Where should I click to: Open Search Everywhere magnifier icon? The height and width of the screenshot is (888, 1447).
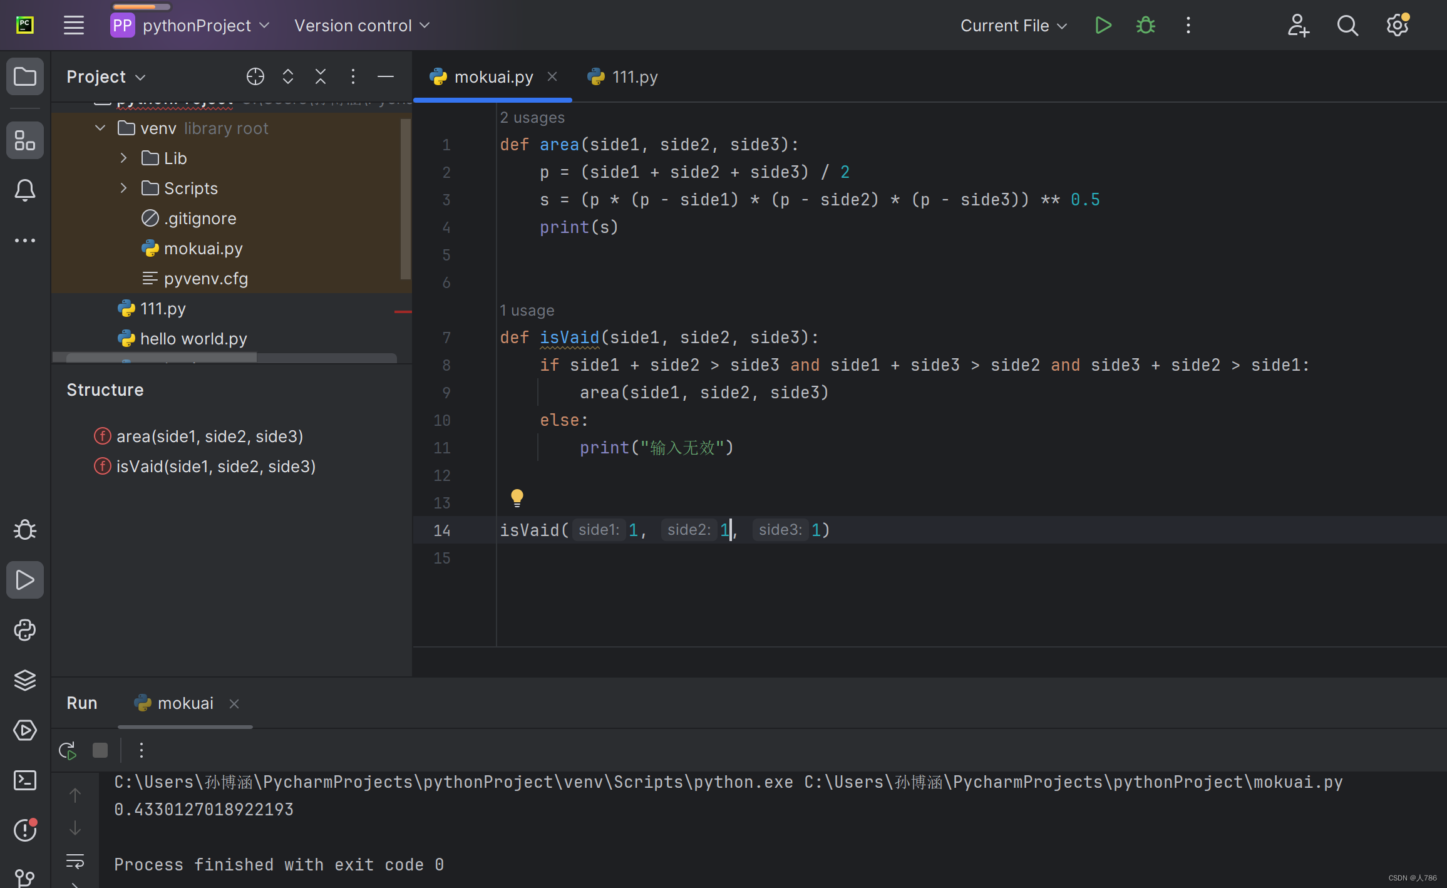pyautogui.click(x=1347, y=26)
